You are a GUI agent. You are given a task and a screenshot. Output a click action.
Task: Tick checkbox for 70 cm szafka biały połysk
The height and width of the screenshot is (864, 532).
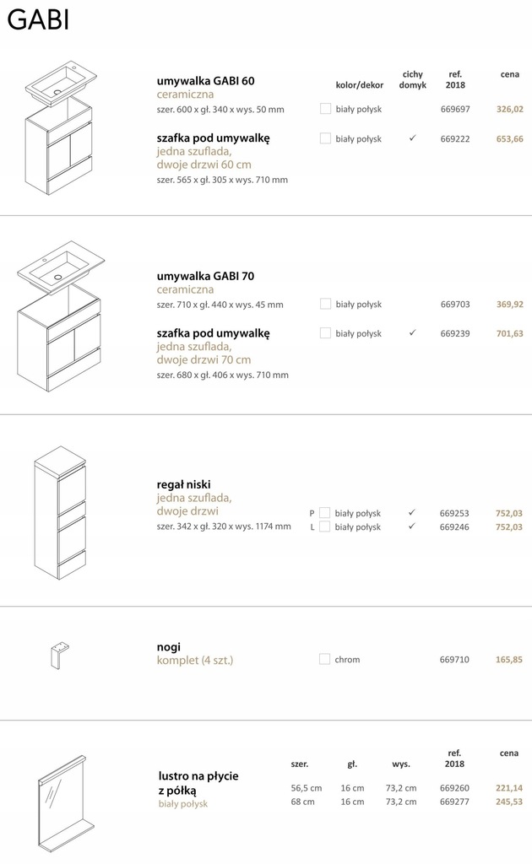[x=325, y=332]
